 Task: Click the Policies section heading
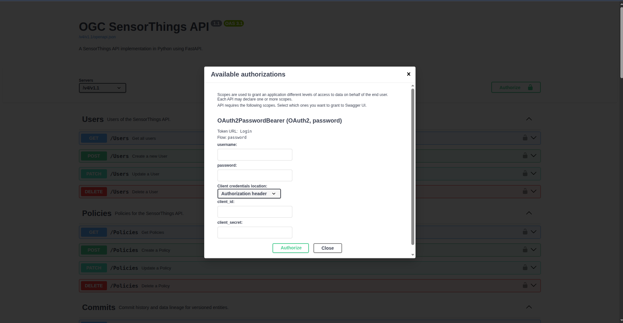point(97,213)
